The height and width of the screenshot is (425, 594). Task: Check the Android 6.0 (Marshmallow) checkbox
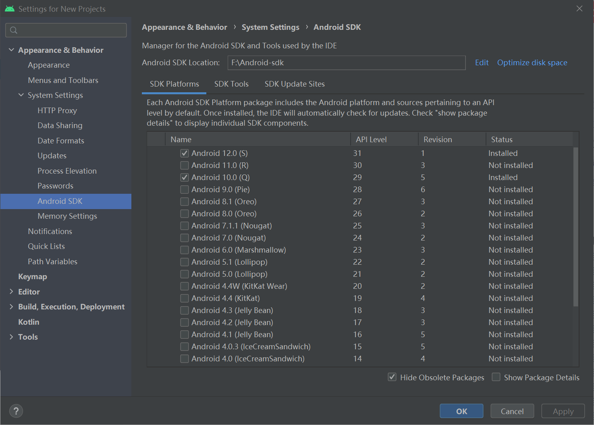coord(185,250)
